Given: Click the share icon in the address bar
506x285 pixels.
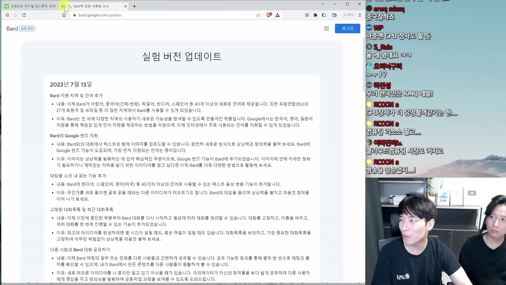Looking at the screenshot, I should click(258, 15).
